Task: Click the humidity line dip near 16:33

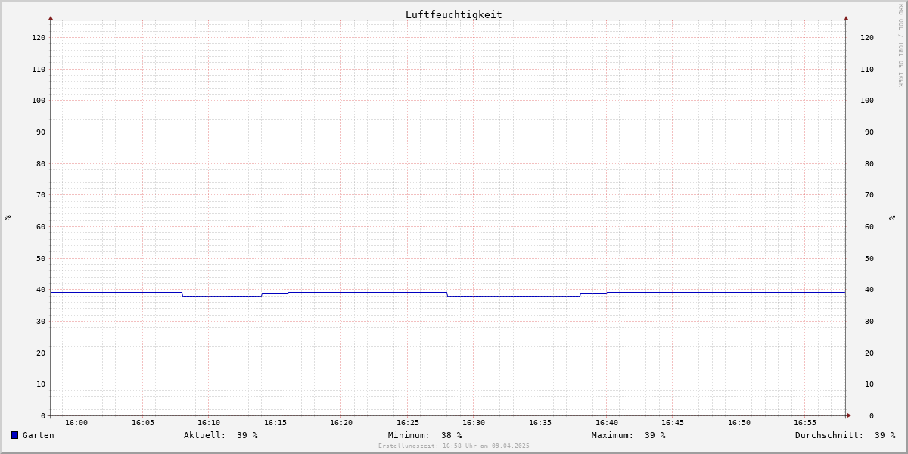Action: (x=514, y=296)
